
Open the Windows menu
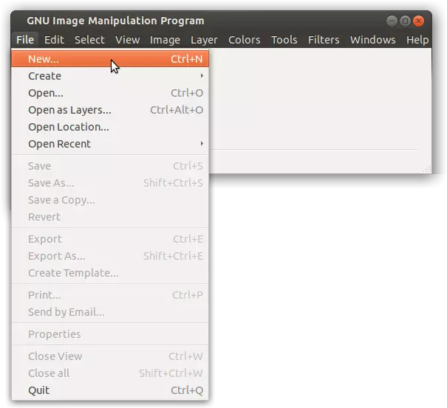point(373,40)
